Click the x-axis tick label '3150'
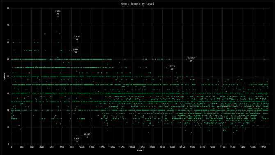 coord(223,147)
